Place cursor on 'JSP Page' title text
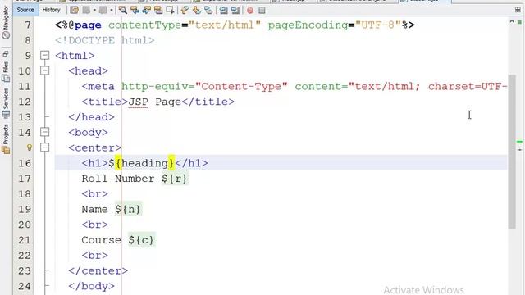 [x=155, y=102]
